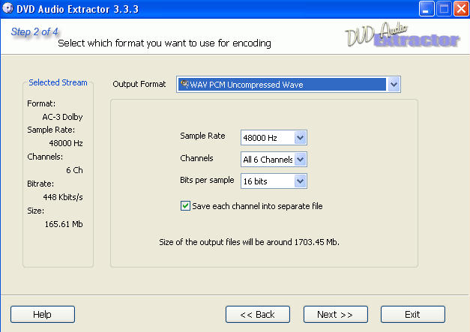Uncheck Save each channel into separate file
Screen dimensions: 470x332
(185, 206)
